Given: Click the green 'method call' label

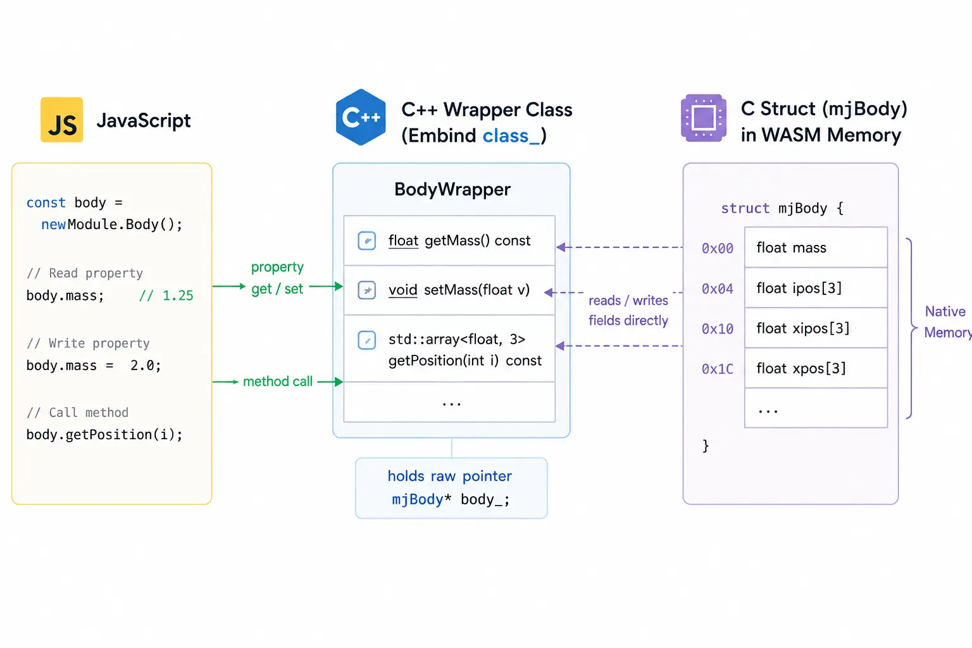Looking at the screenshot, I should click(x=278, y=382).
